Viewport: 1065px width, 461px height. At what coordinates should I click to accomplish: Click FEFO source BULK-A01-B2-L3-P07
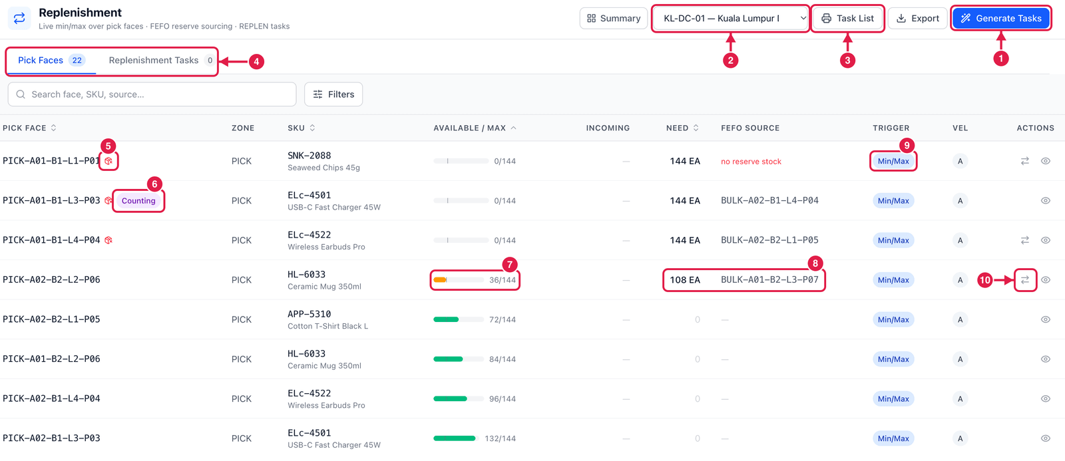coord(769,280)
